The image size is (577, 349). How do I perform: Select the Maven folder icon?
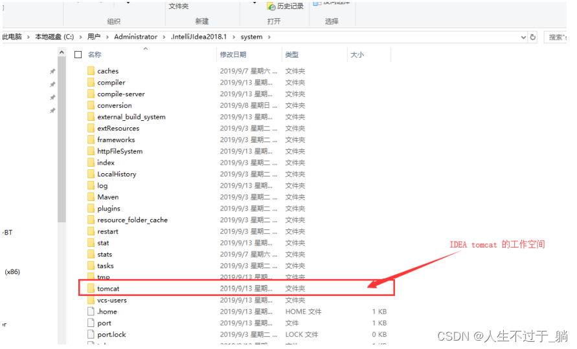(x=91, y=197)
